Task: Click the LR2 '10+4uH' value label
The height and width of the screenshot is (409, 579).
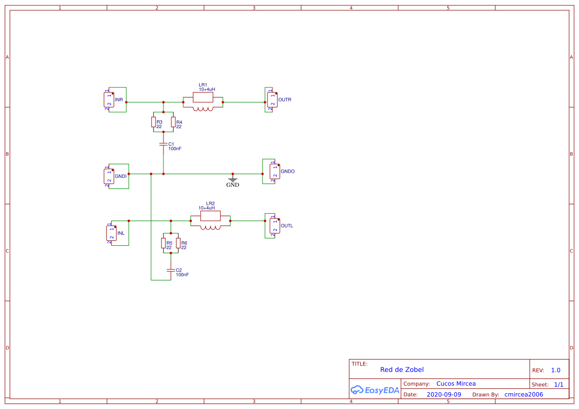Action: [x=207, y=208]
